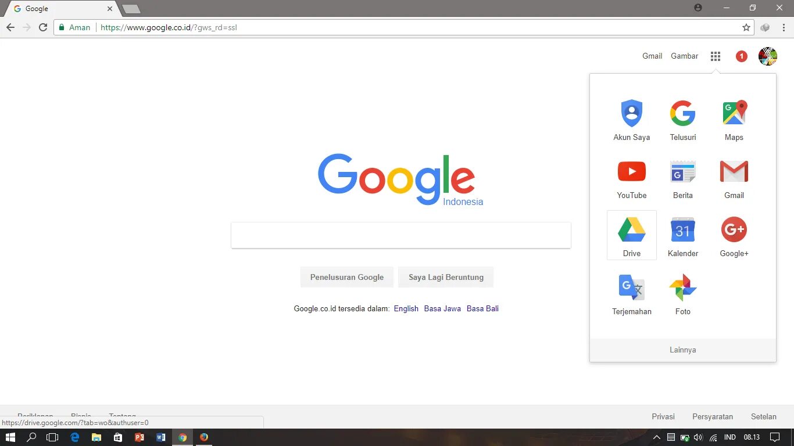Open taskbar search magnifier
This screenshot has height=446, width=794.
pyautogui.click(x=32, y=437)
